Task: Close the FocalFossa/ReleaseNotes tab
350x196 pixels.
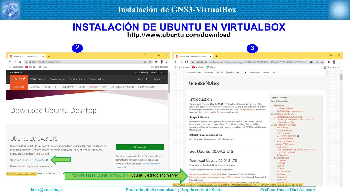Action: [x=210, y=56]
